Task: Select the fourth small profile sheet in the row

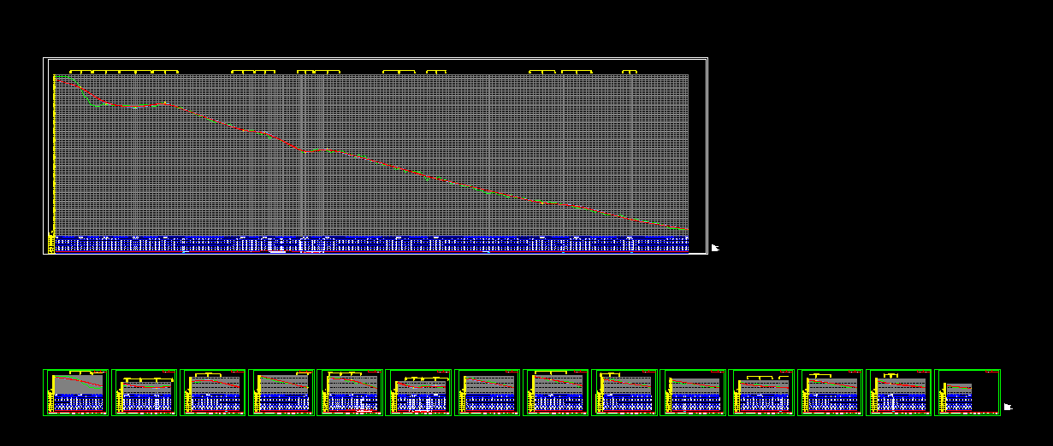Action: tap(281, 393)
